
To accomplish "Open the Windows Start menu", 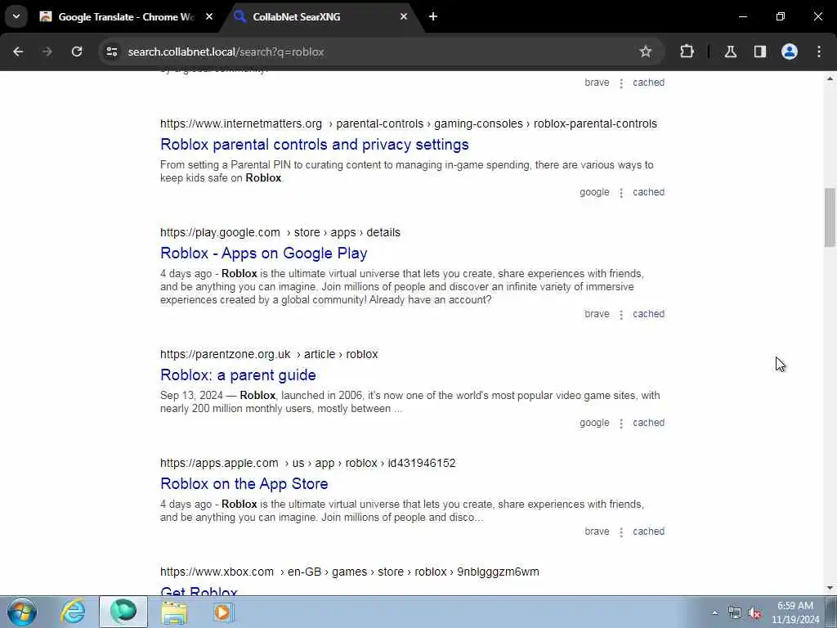I will (x=22, y=612).
